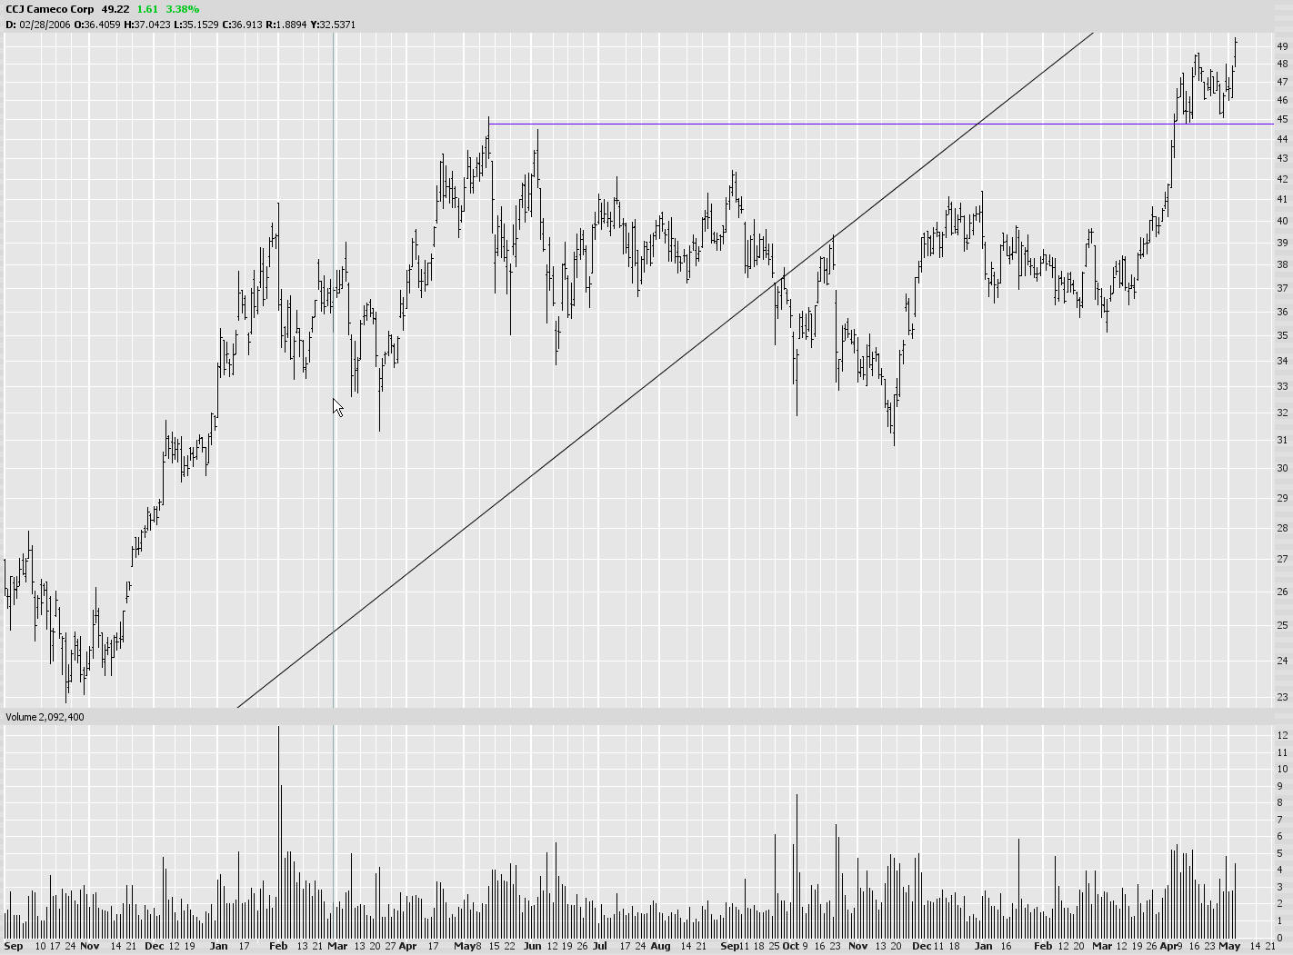1293x955 pixels.
Task: Click price axis label 23
Action: point(1282,698)
